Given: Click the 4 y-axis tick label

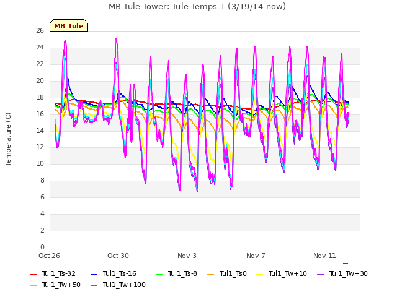Looking at the screenshot, I should 42,213.
